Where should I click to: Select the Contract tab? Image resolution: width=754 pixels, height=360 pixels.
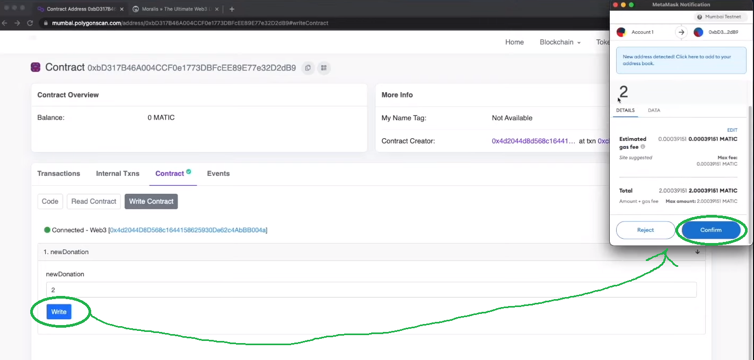tap(170, 174)
